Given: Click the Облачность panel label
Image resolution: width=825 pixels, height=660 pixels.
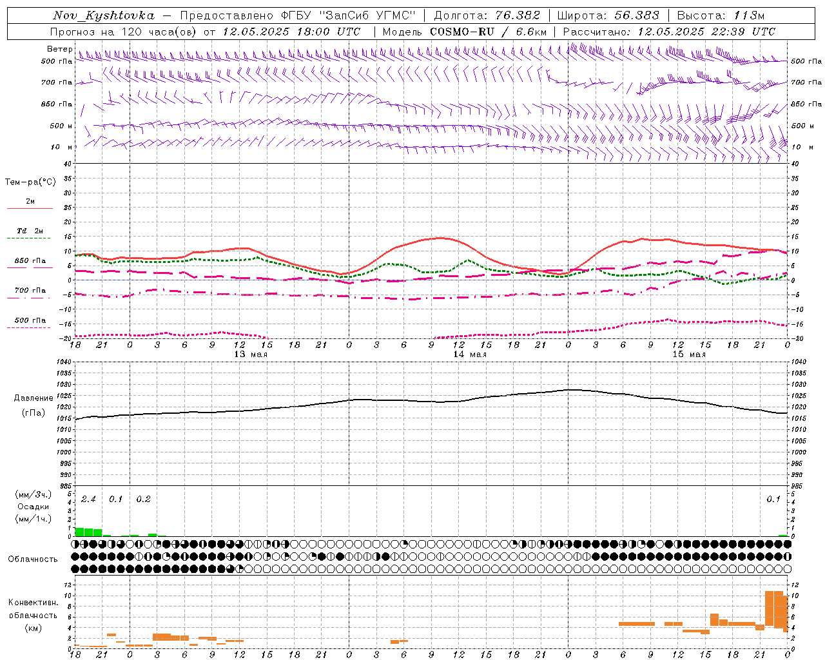Looking at the screenshot, I should click(33, 559).
